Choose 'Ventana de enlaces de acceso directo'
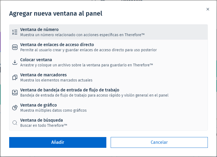The height and width of the screenshot is (157, 217). point(57,45)
